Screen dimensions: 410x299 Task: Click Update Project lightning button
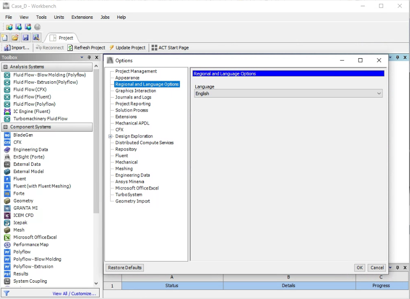(x=127, y=48)
